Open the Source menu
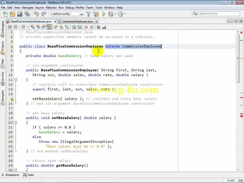Image resolution: width=244 pixels, height=183 pixels. pos(40,8)
